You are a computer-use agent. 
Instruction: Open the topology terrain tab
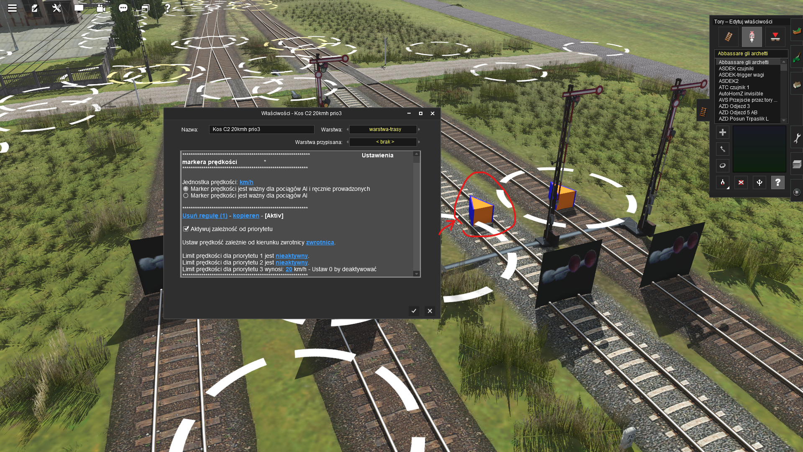tap(797, 31)
